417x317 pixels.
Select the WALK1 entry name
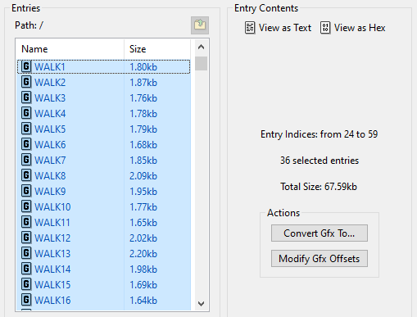50,67
